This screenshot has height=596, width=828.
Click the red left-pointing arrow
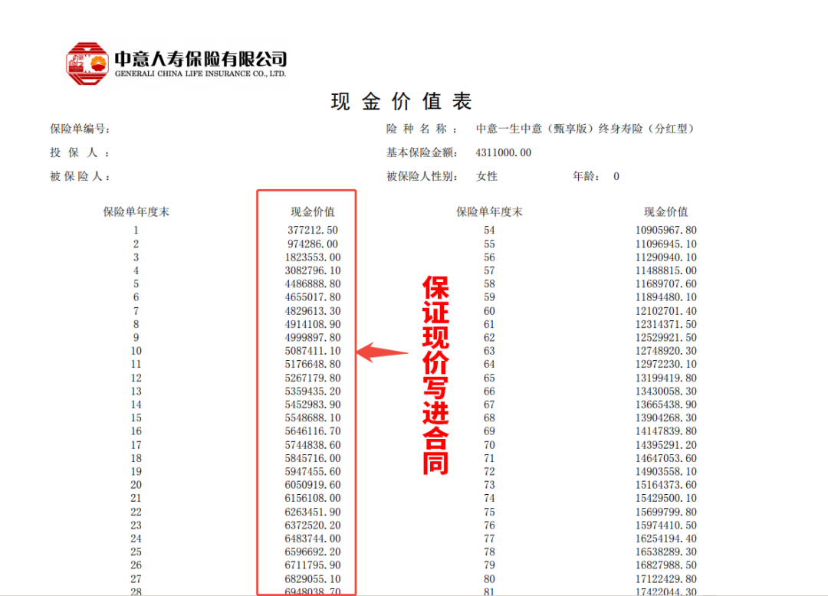click(x=383, y=352)
